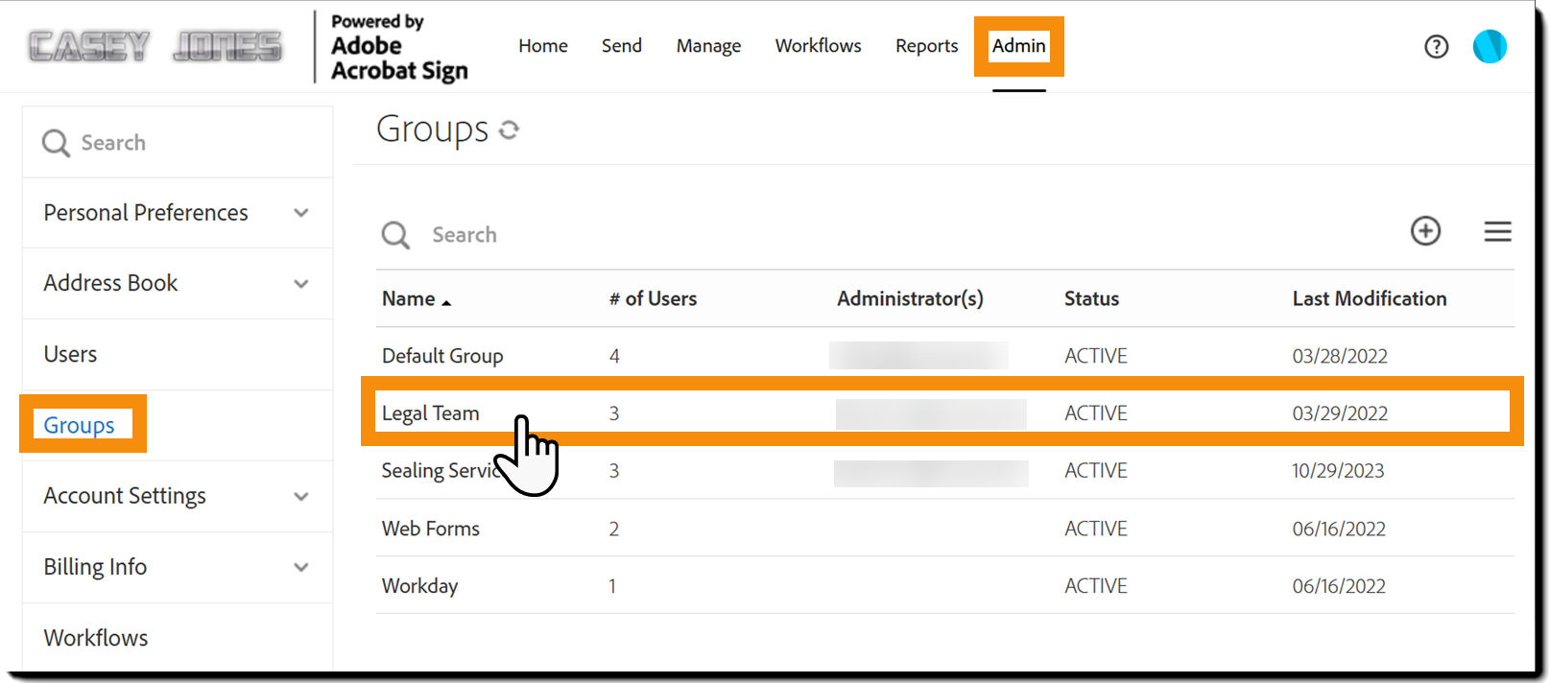The width and height of the screenshot is (1550, 683).
Task: Switch to the Reports tab
Action: pos(927,46)
